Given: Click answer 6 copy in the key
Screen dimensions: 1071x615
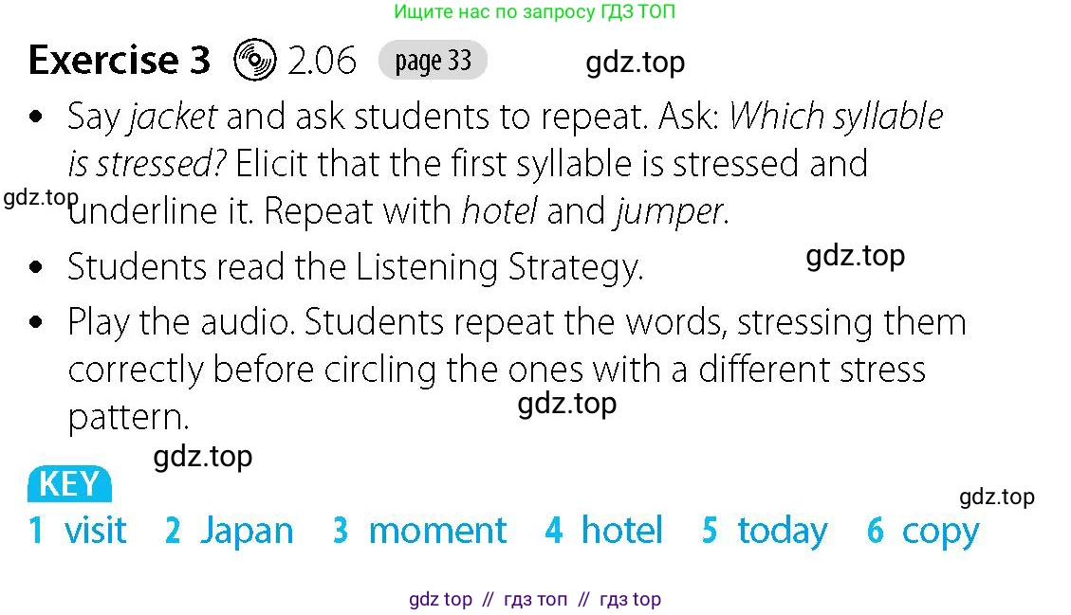Looking at the screenshot, I should 923,532.
